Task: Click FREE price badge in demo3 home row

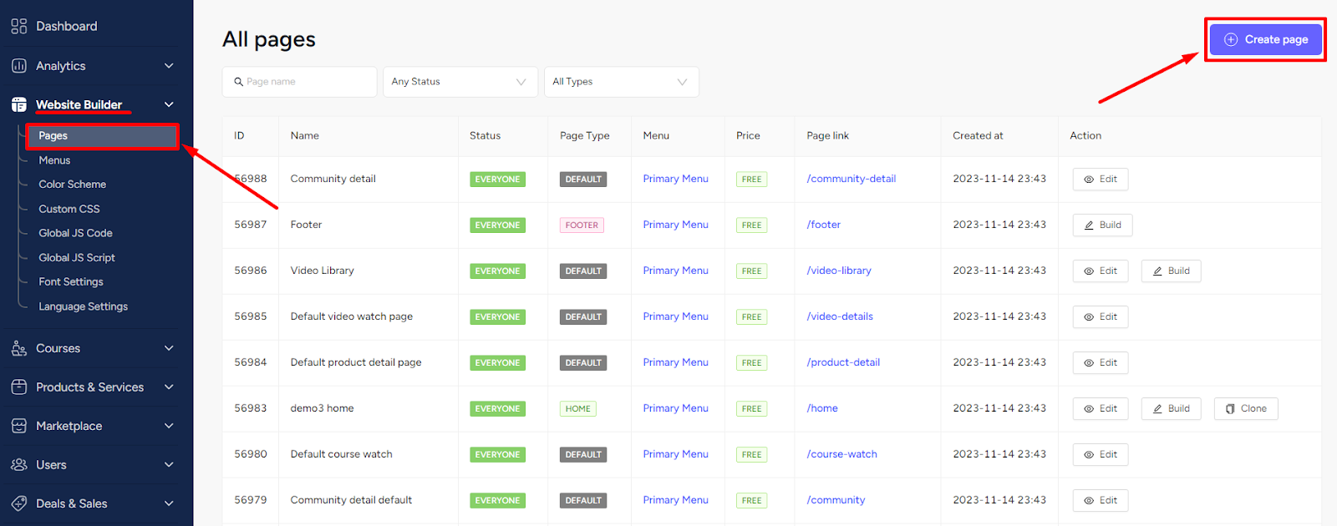Action: click(751, 409)
